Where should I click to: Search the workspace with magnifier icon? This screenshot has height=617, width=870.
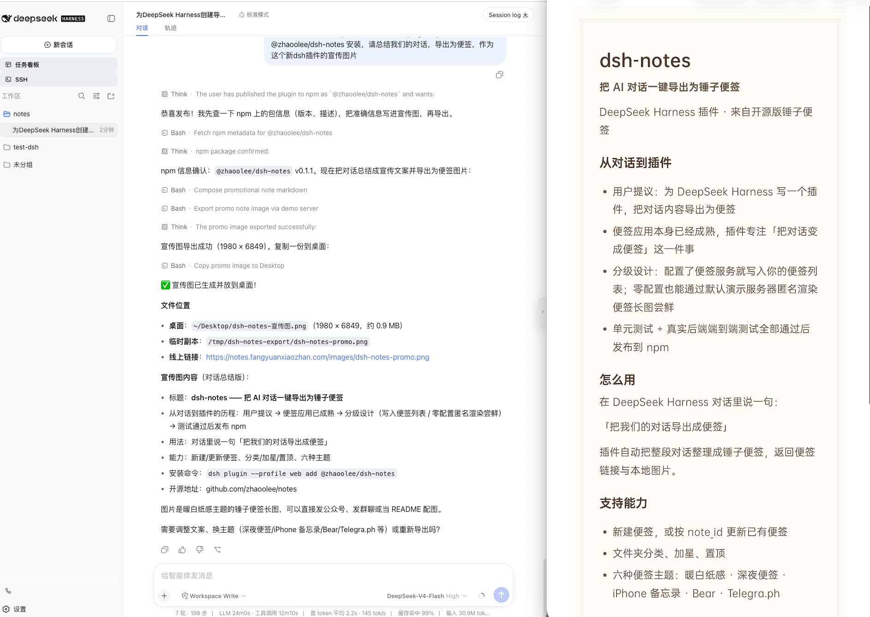coord(82,96)
